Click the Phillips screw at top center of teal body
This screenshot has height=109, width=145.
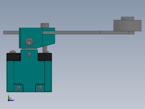[x=29, y=54]
